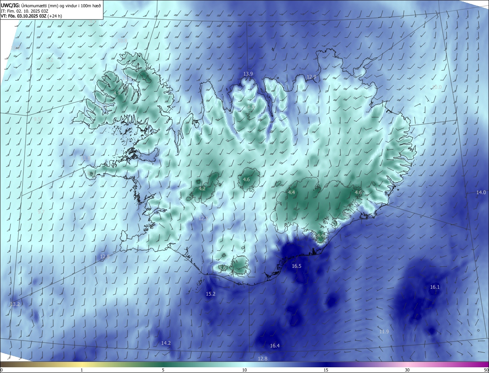Select the 'IT: Fim. 02. 10. 2025 03Z' line
489x373 pixels.
pyautogui.click(x=25, y=11)
